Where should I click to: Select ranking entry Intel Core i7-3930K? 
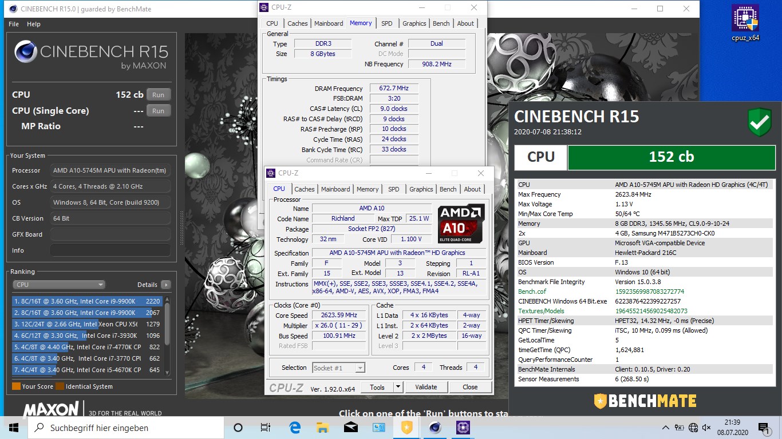click(87, 336)
